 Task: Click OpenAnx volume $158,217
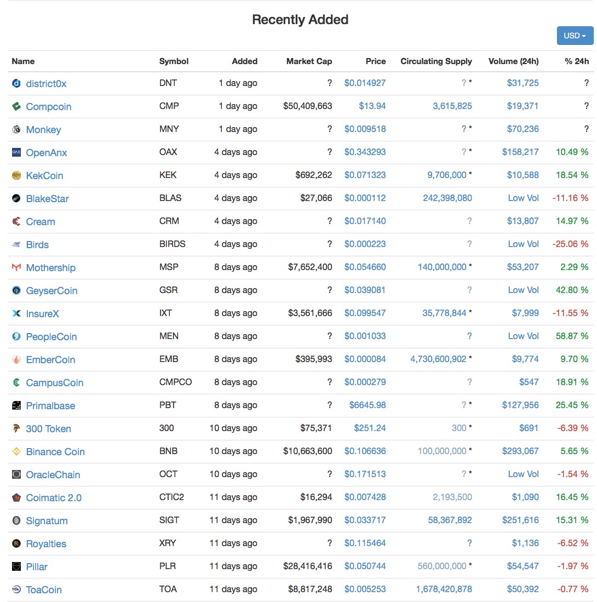[520, 152]
